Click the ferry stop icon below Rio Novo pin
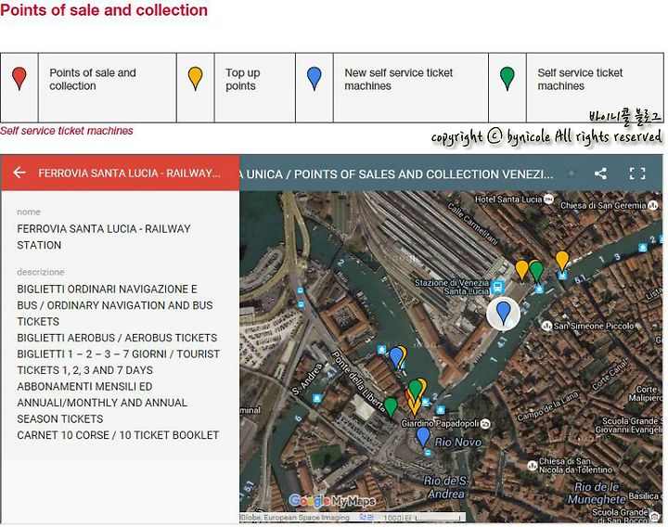Screen dimensions: 668x527 point(428,453)
